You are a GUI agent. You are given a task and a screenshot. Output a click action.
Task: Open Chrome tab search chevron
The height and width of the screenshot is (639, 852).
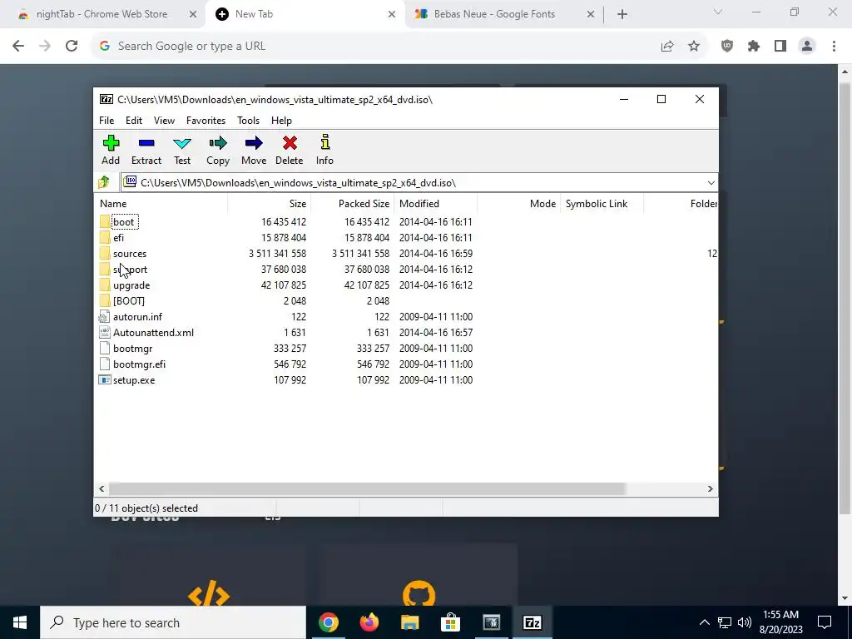pos(718,12)
